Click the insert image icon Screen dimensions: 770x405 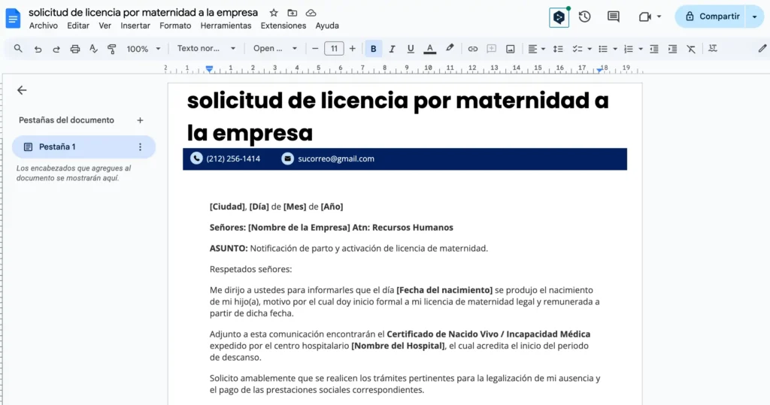click(x=511, y=49)
